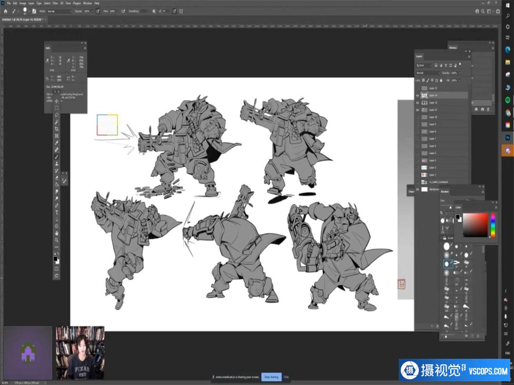
Task: Open Spotify from the taskbar
Action: [x=508, y=100]
